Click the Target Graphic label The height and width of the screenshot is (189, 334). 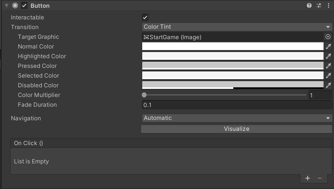38,37
